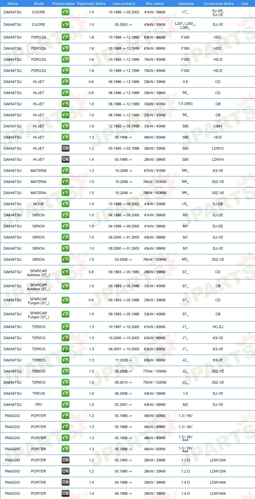Click the '03.2008 ->' production years cell

pyautogui.click(x=123, y=259)
